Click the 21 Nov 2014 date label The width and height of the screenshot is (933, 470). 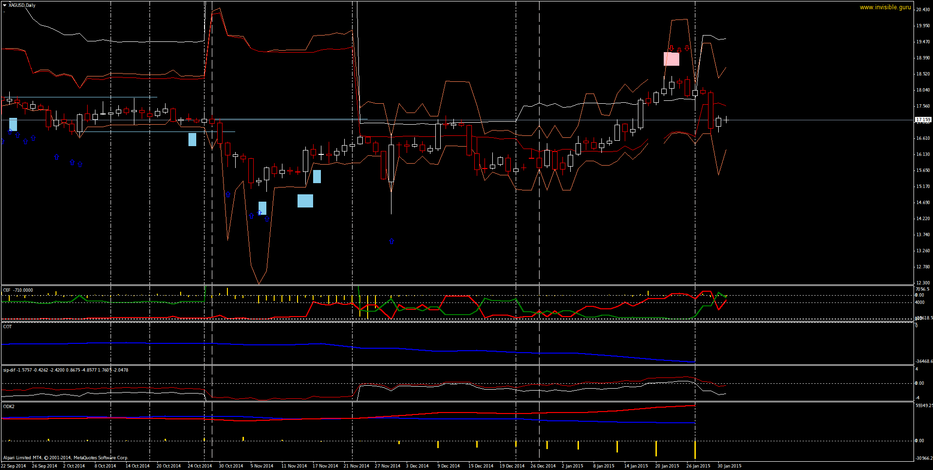(356, 466)
